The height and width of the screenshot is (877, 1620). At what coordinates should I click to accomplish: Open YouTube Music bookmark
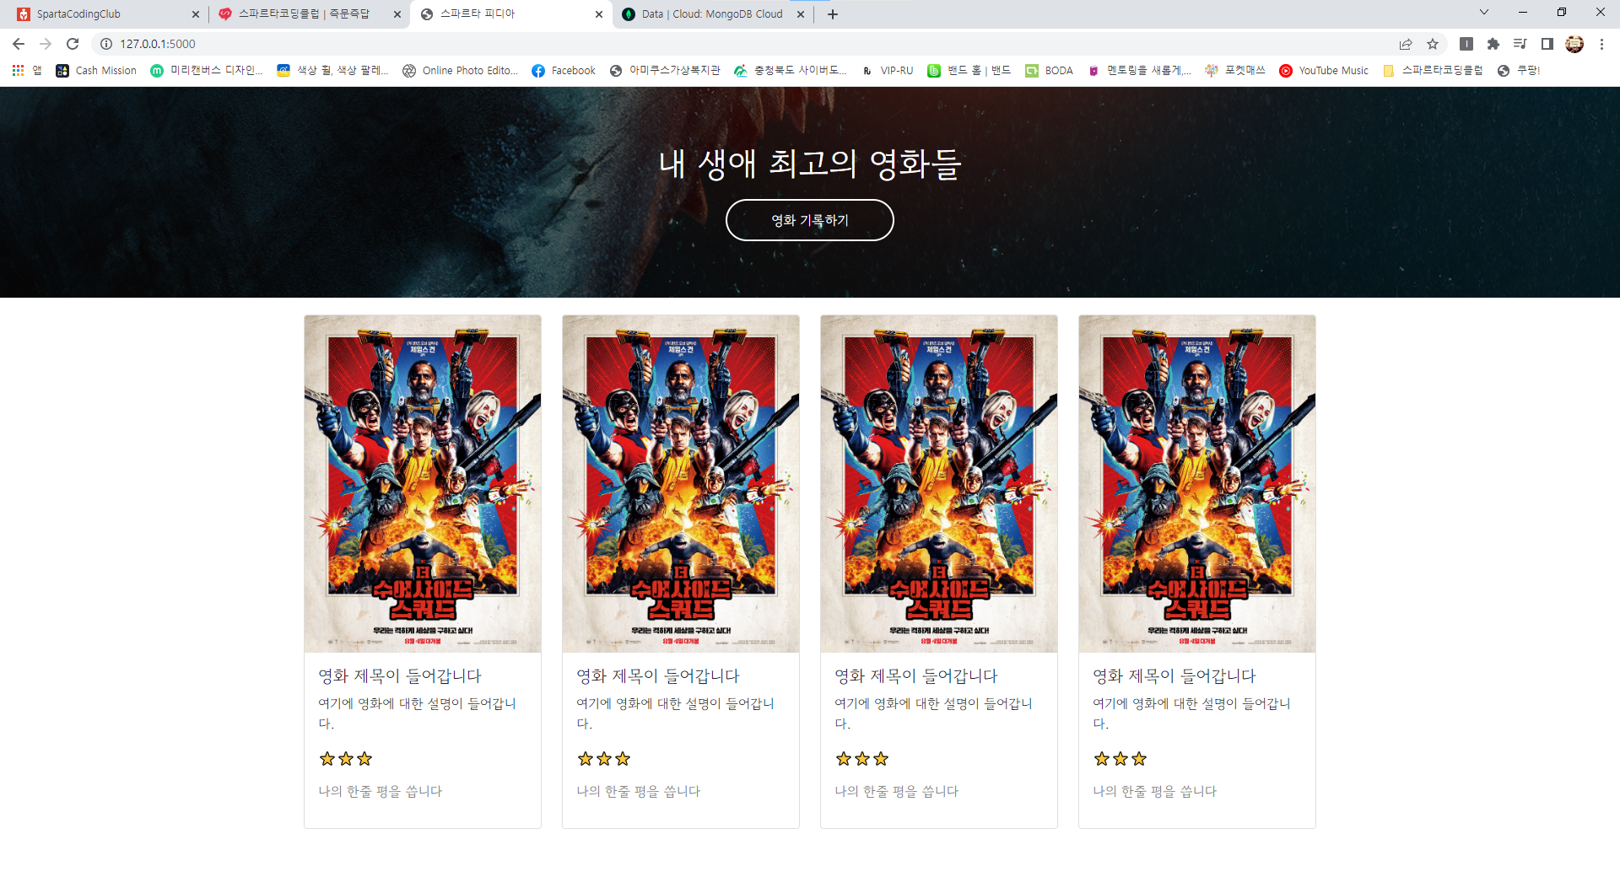coord(1324,71)
